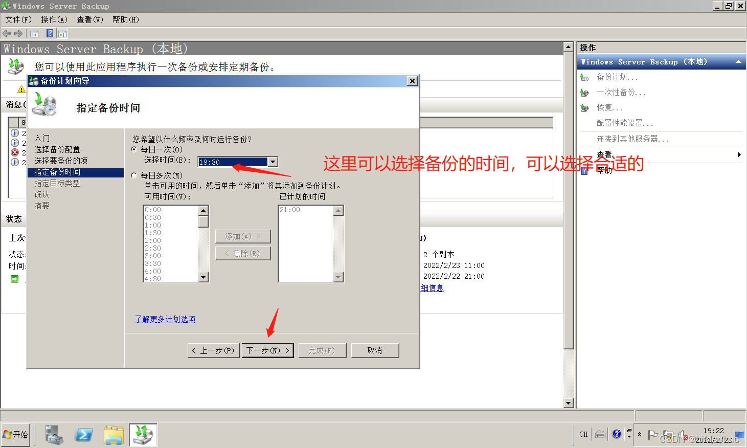Open Server Manager from the taskbar
Image resolution: width=747 pixels, height=448 pixels.
[54, 435]
